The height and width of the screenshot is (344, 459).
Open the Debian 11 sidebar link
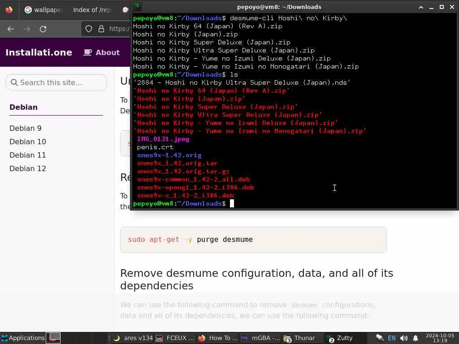coord(28,155)
